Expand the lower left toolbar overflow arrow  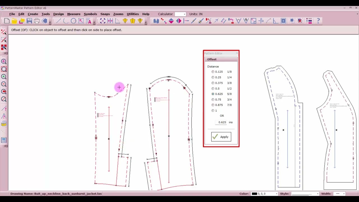pyautogui.click(x=5, y=146)
